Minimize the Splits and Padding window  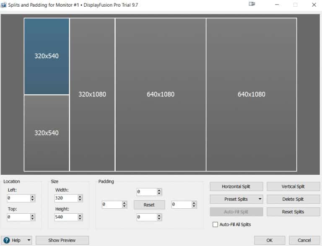tap(277, 5)
